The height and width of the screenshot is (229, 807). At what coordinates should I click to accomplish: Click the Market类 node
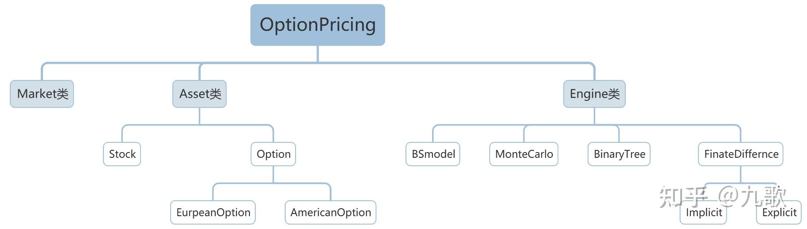[x=42, y=94]
